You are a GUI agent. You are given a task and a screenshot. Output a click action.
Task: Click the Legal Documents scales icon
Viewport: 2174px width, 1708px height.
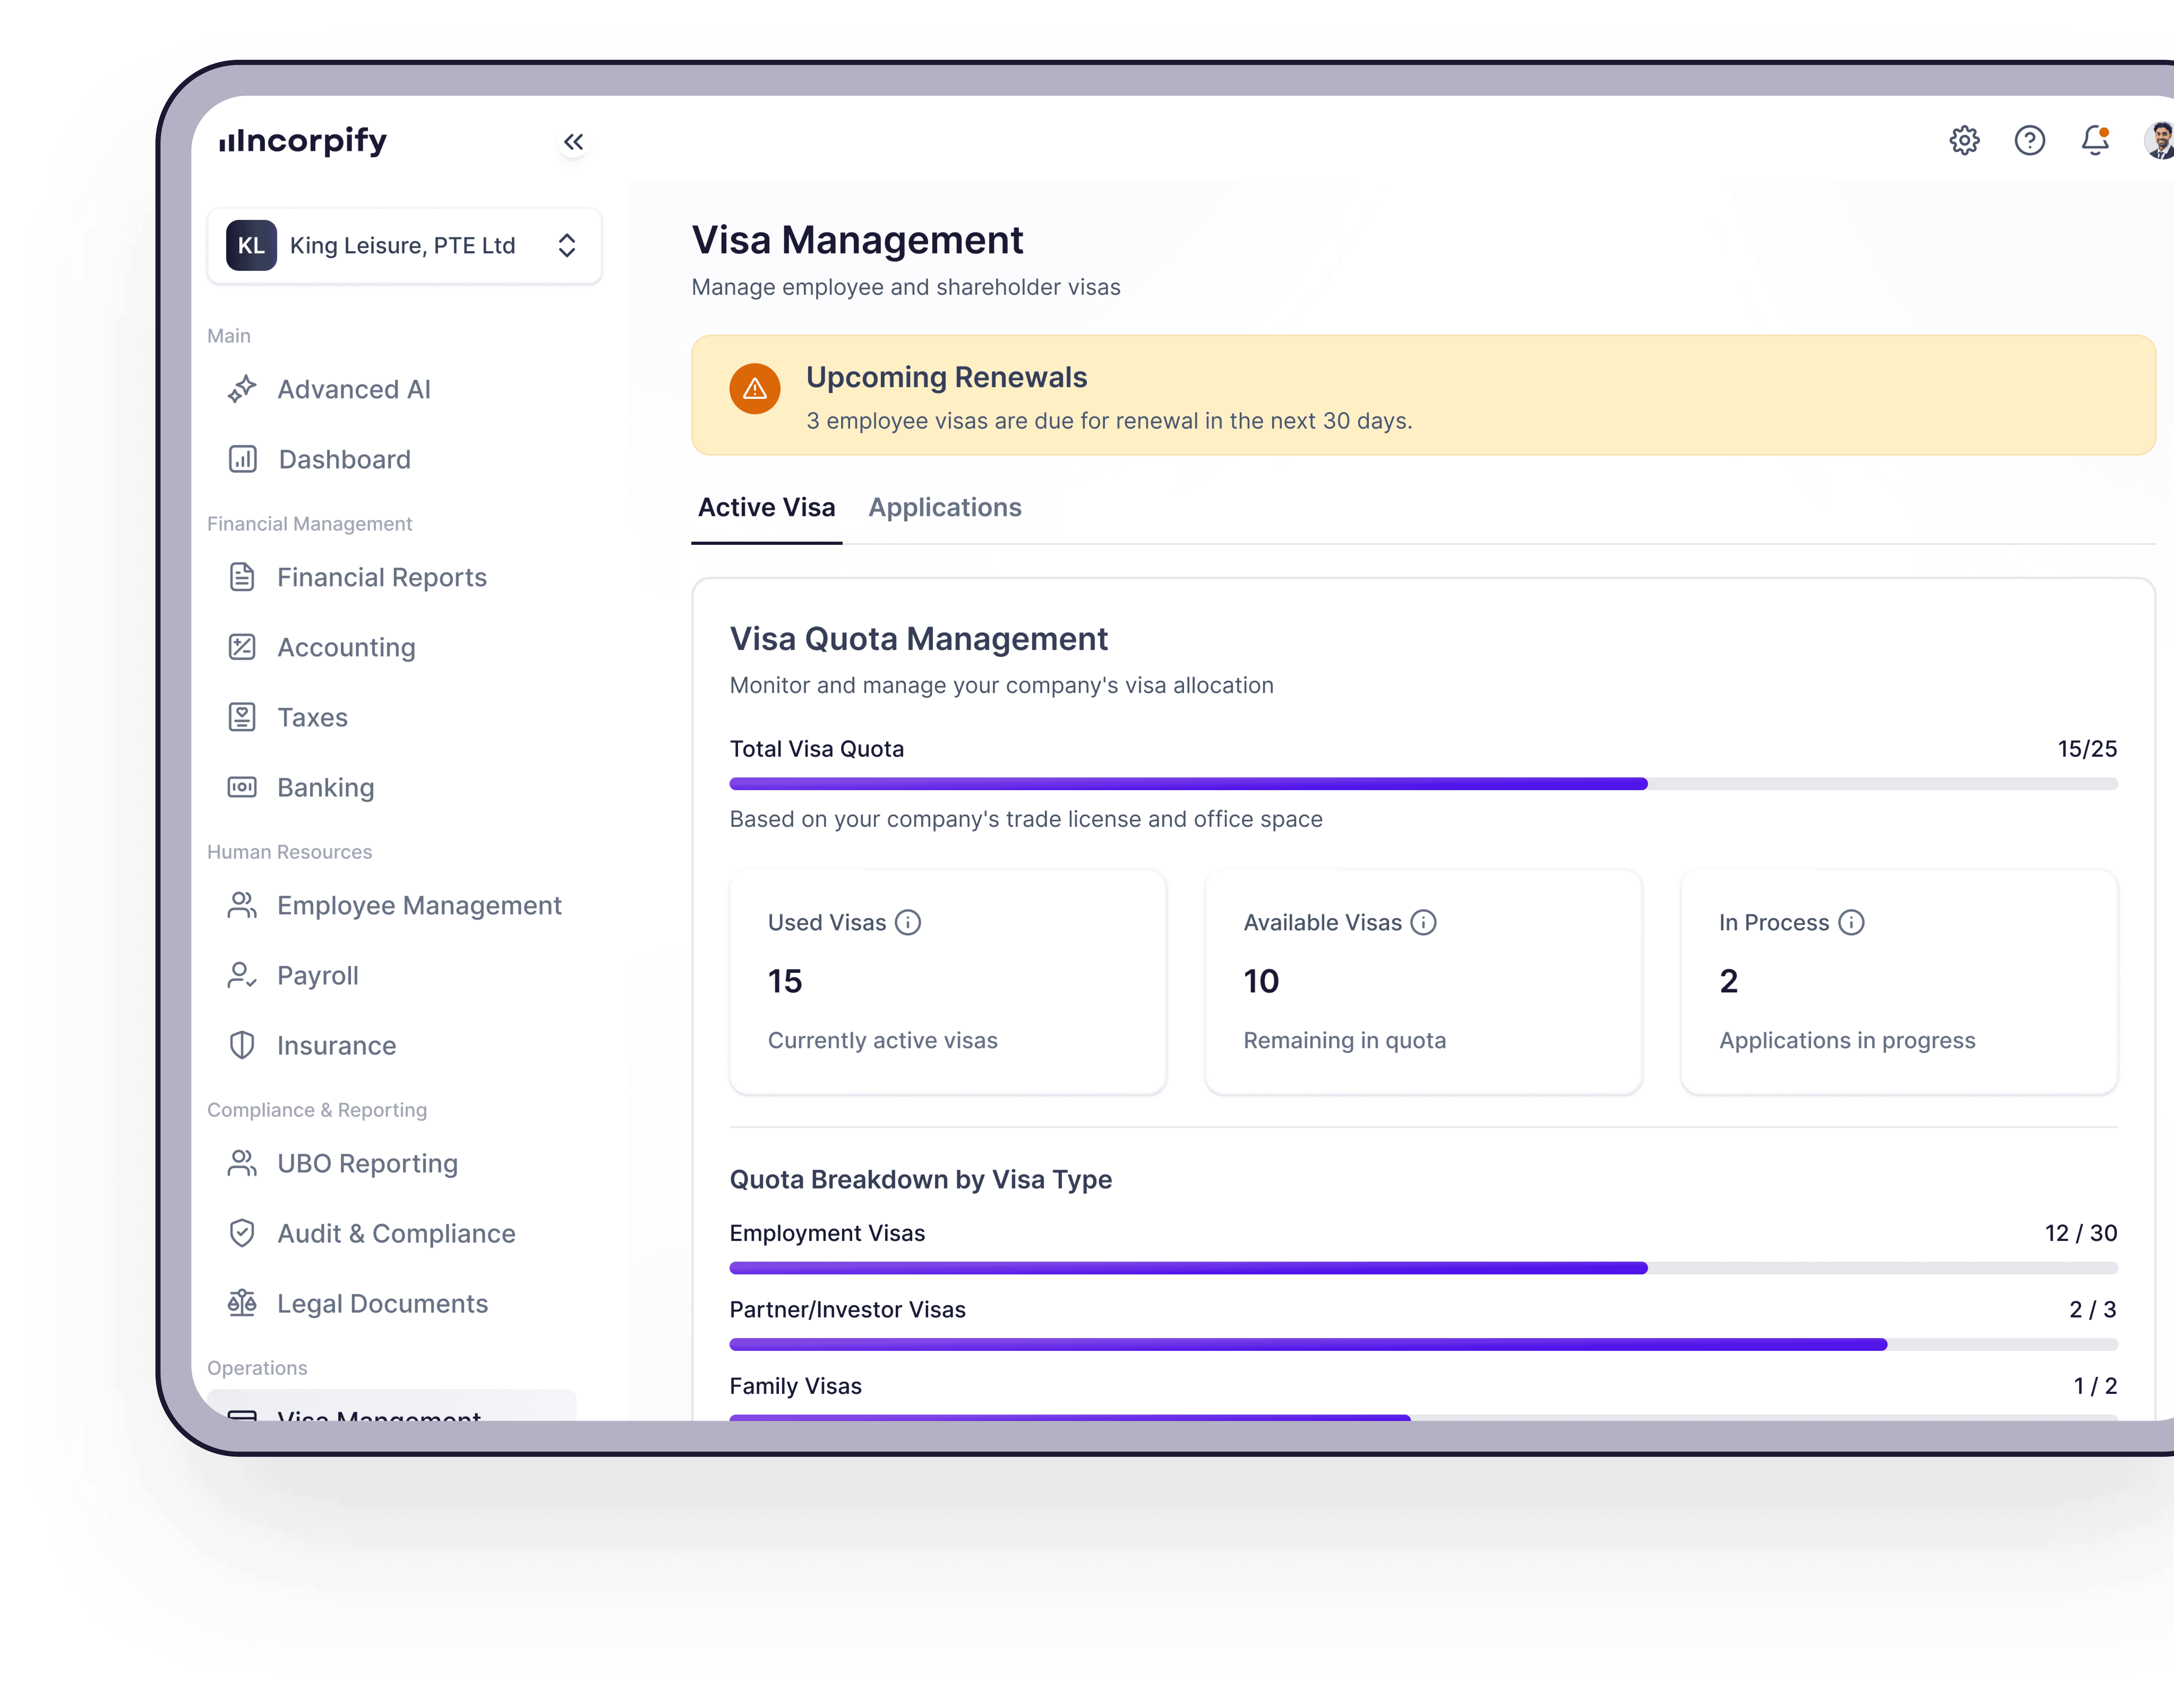pos(242,1303)
